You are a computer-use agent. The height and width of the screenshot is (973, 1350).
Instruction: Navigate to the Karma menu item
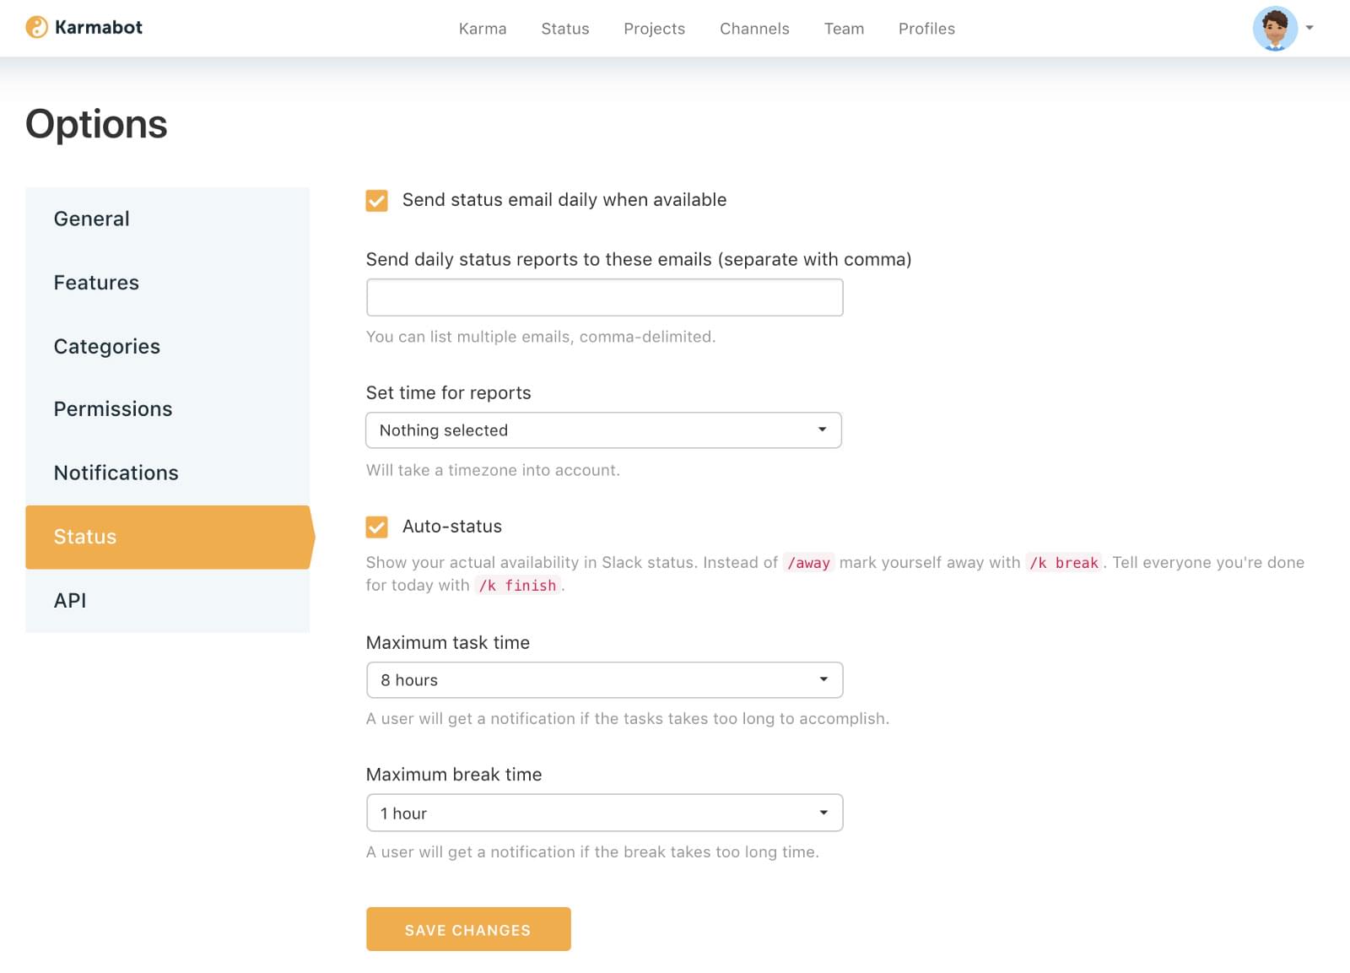pos(482,28)
